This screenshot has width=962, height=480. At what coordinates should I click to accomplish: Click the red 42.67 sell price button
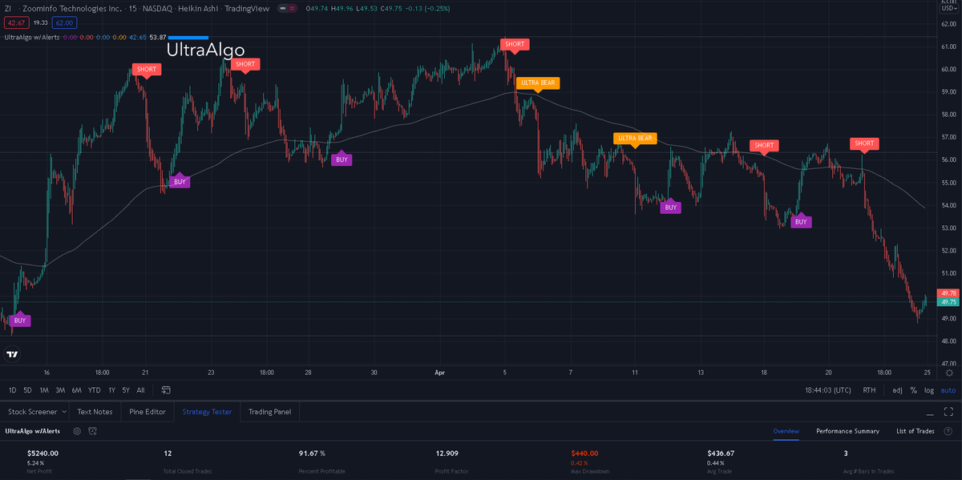(16, 23)
